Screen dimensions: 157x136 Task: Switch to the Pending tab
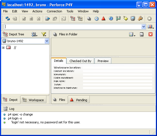(x=79, y=100)
